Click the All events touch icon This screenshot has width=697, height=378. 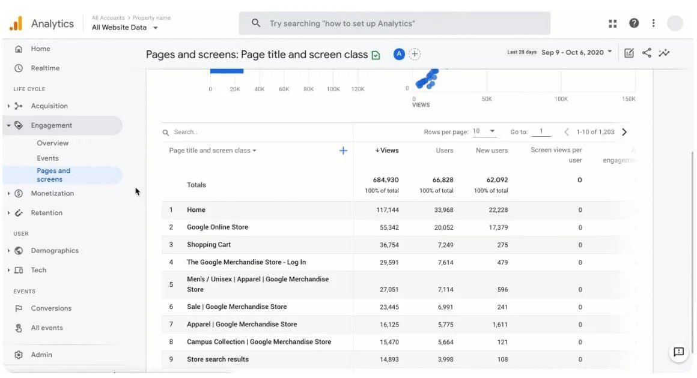click(x=19, y=328)
